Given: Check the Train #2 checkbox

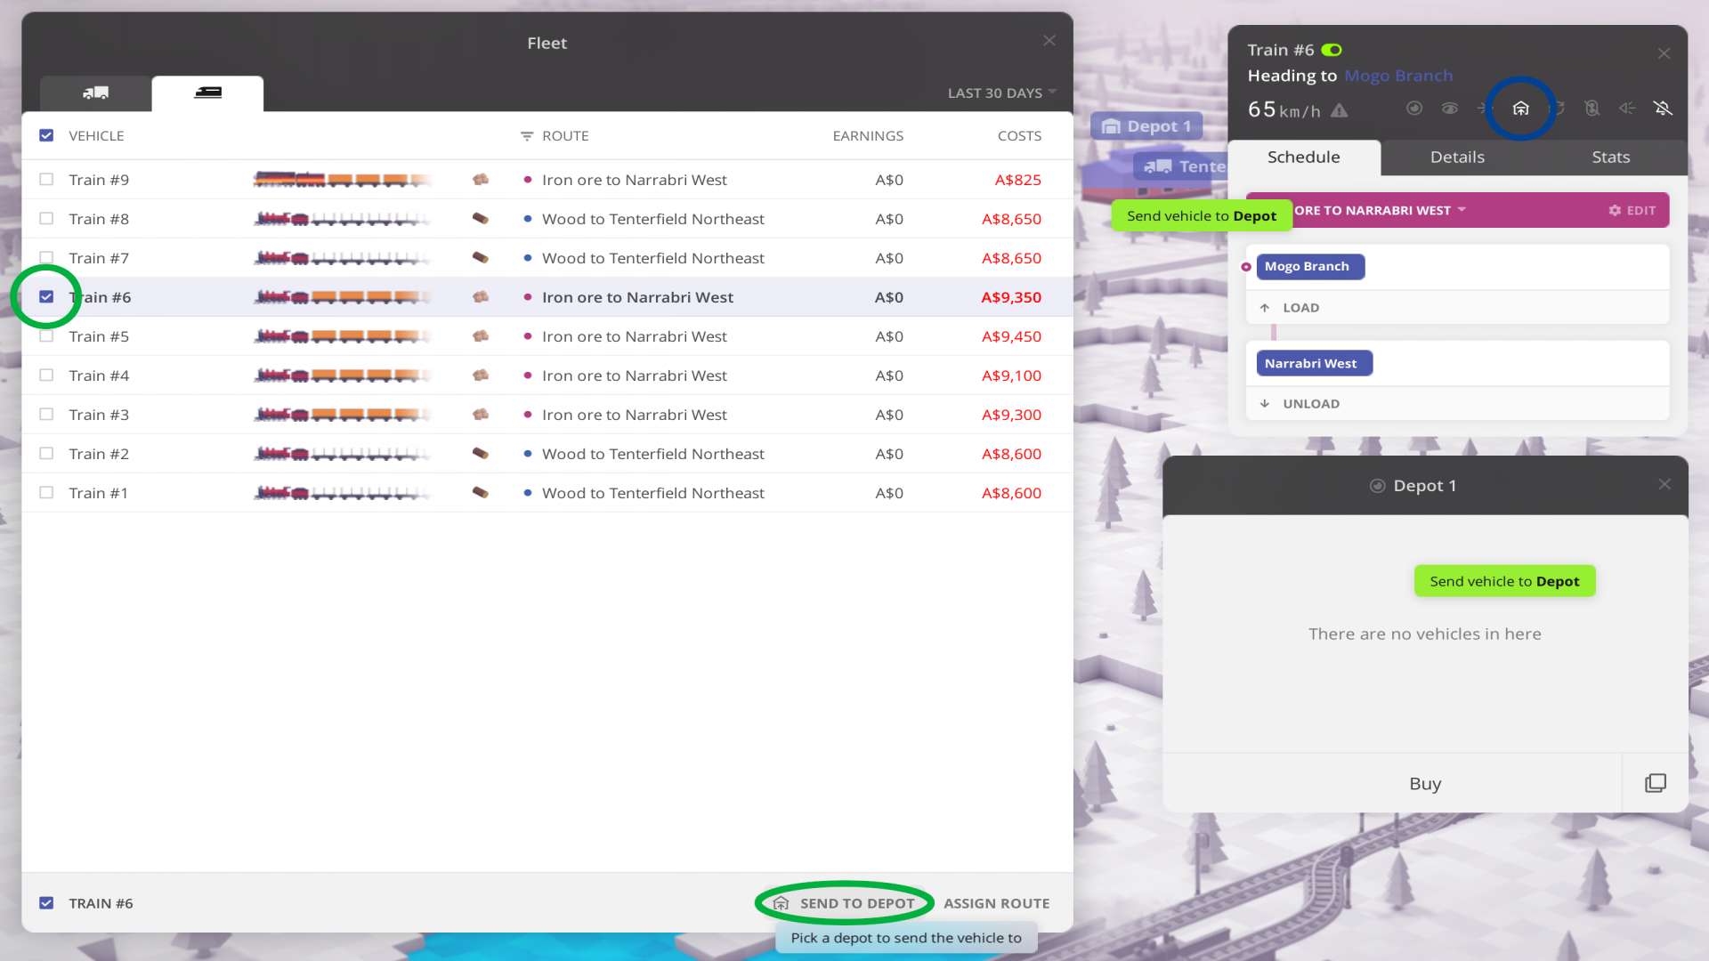Looking at the screenshot, I should pos(46,454).
